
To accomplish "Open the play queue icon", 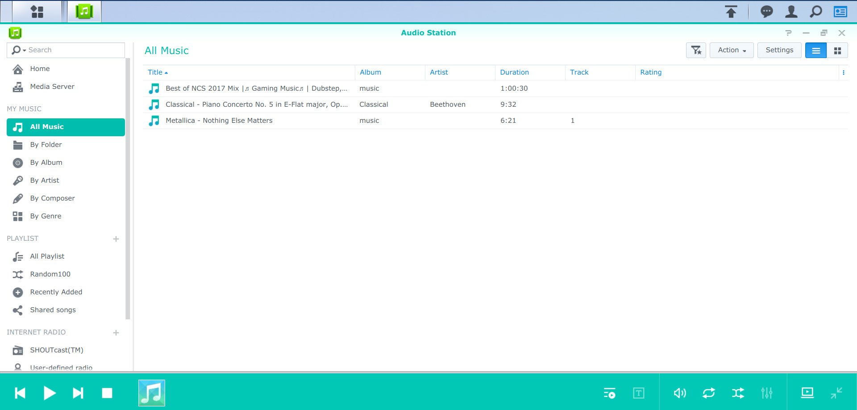I will pos(609,393).
